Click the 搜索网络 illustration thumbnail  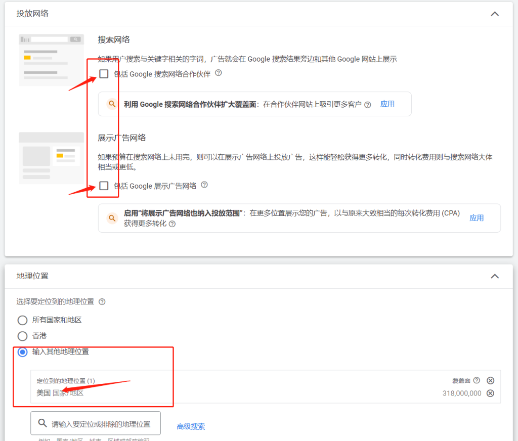point(51,60)
